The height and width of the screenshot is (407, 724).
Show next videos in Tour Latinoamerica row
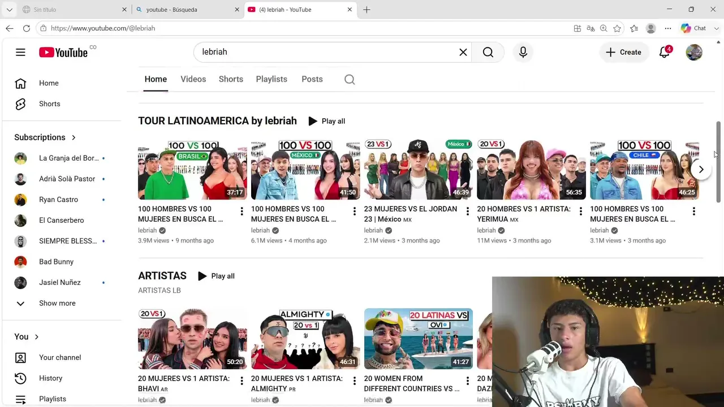coord(701,170)
